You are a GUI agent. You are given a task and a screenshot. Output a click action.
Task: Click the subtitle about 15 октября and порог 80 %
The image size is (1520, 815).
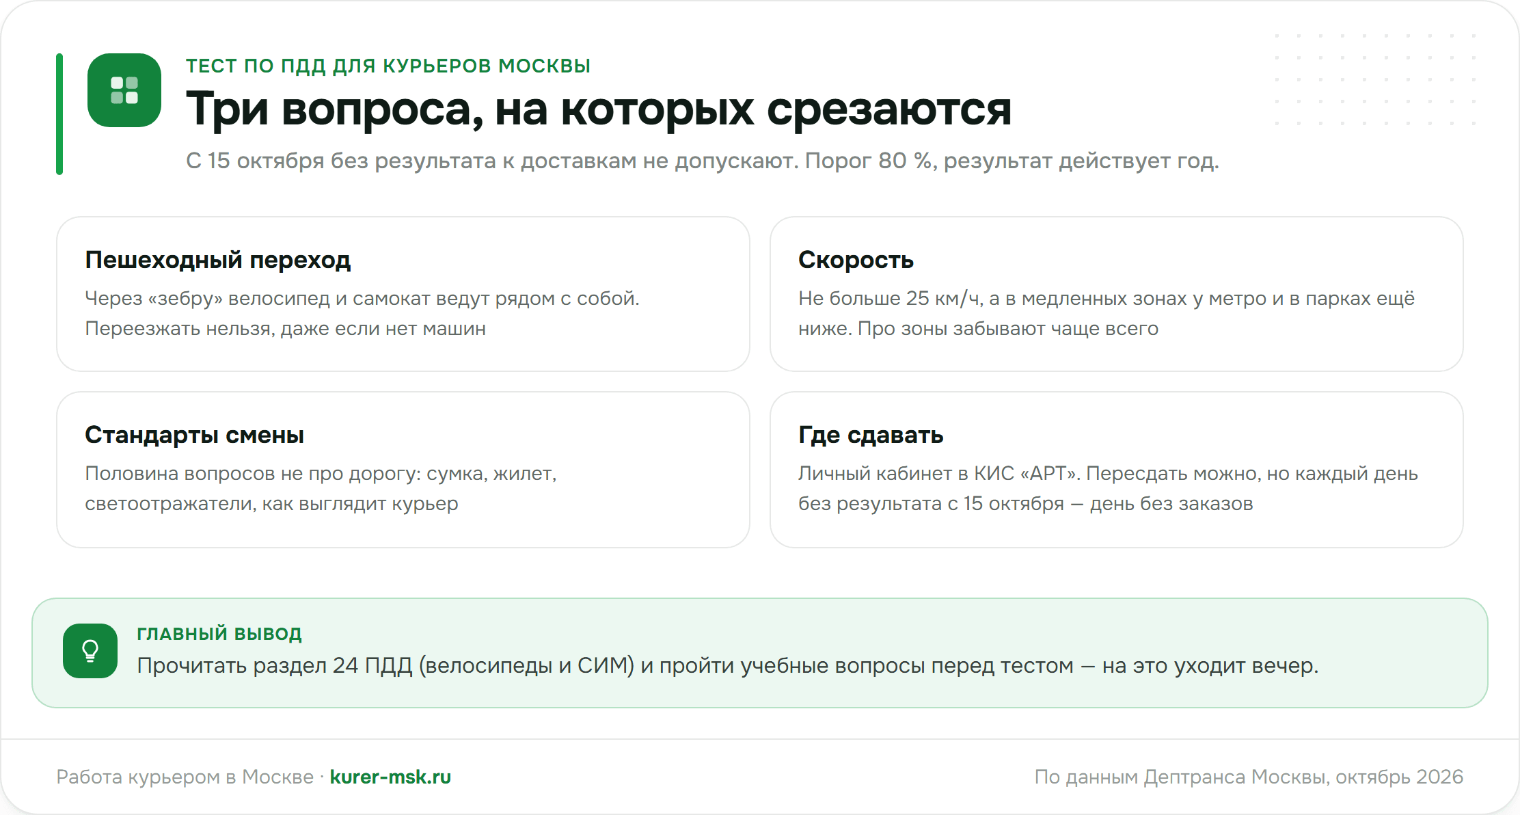[703, 161]
